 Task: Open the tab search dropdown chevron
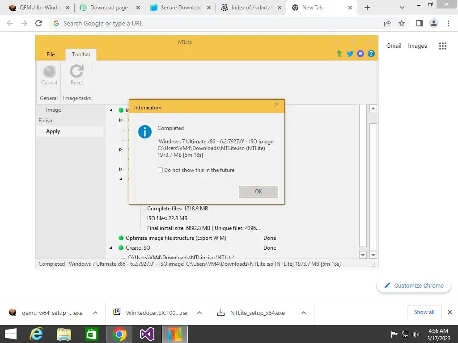402,8
